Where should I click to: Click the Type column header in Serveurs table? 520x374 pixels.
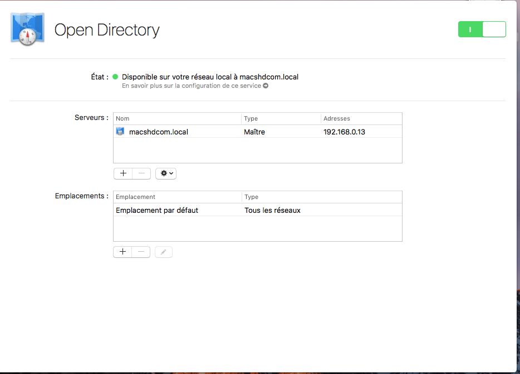click(x=251, y=118)
